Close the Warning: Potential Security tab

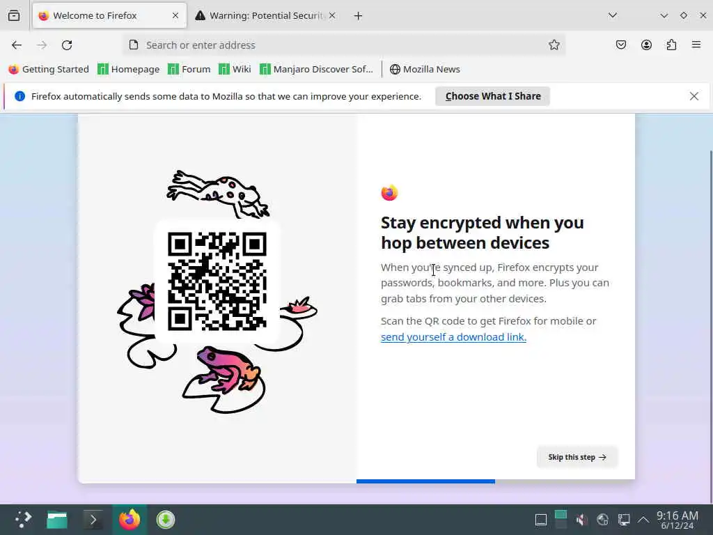tap(332, 15)
